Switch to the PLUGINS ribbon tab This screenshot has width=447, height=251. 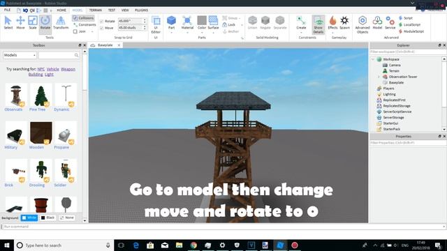141,10
